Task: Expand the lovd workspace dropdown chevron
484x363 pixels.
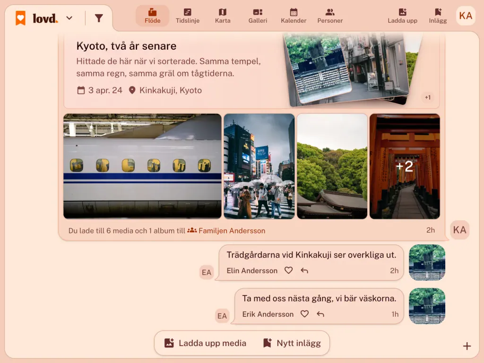Action: [x=69, y=18]
